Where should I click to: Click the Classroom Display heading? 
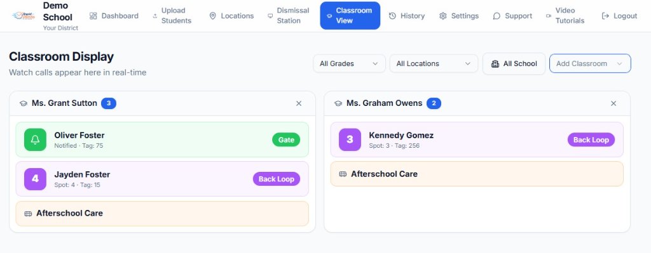point(62,56)
